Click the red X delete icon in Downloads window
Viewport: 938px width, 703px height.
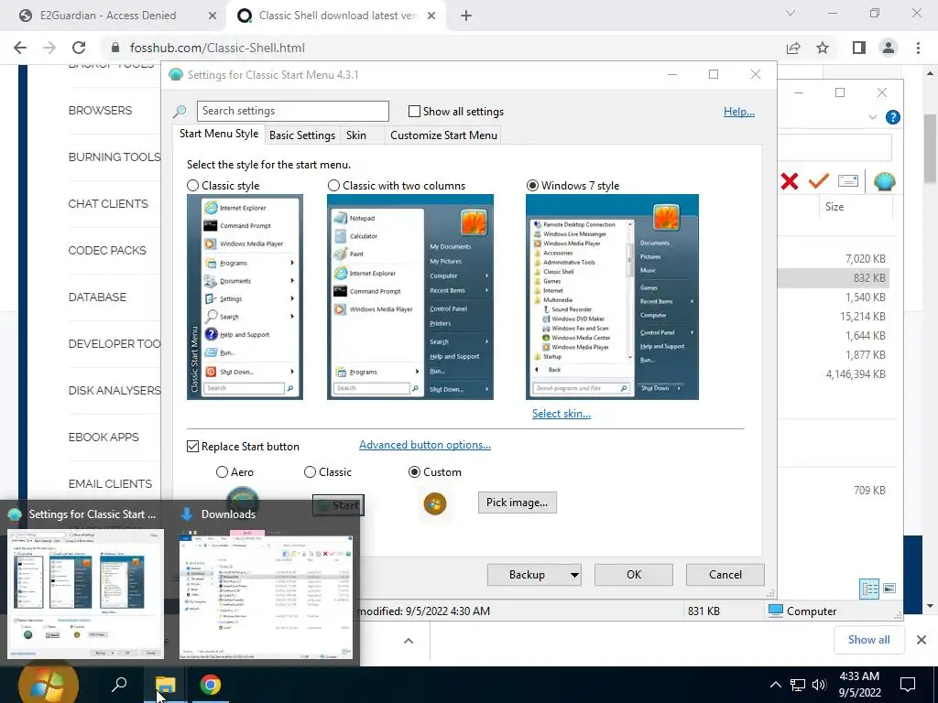[x=790, y=181]
